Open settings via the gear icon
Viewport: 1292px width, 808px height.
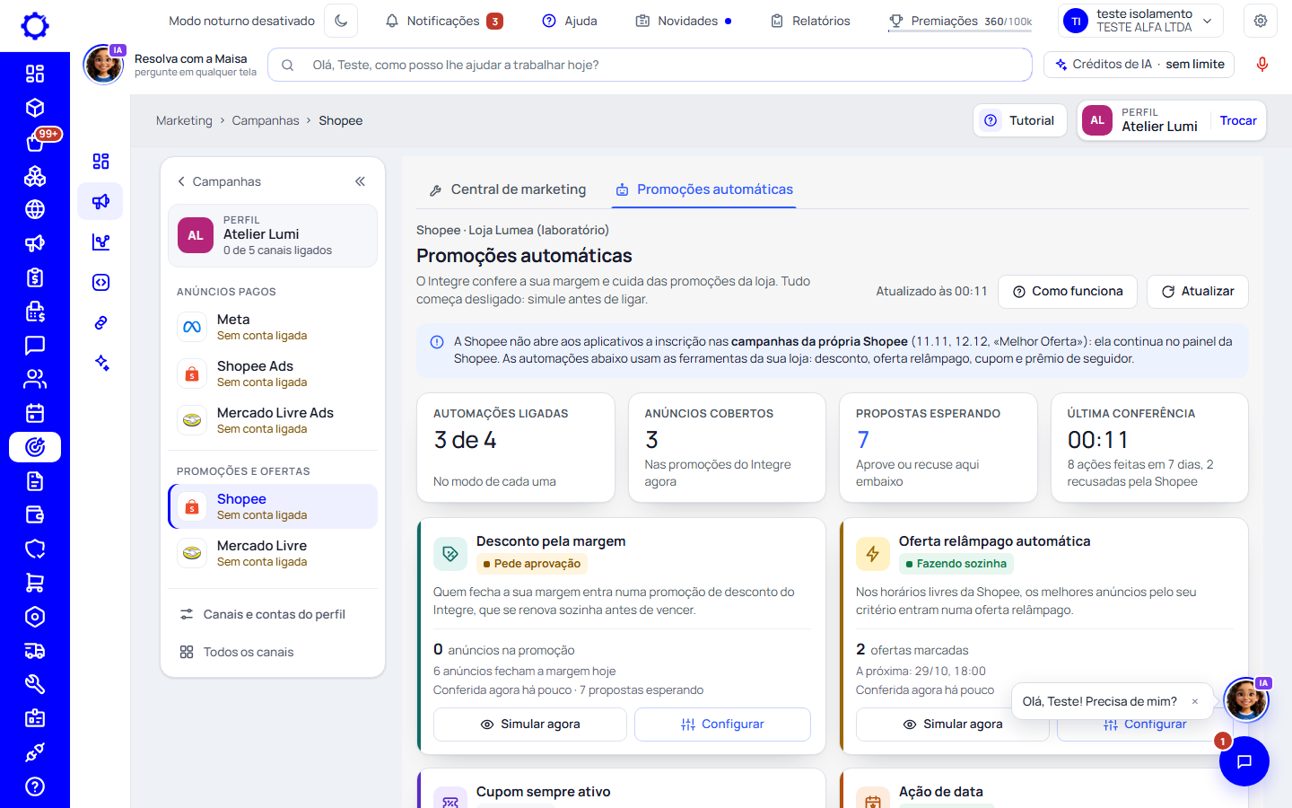(x=1261, y=21)
